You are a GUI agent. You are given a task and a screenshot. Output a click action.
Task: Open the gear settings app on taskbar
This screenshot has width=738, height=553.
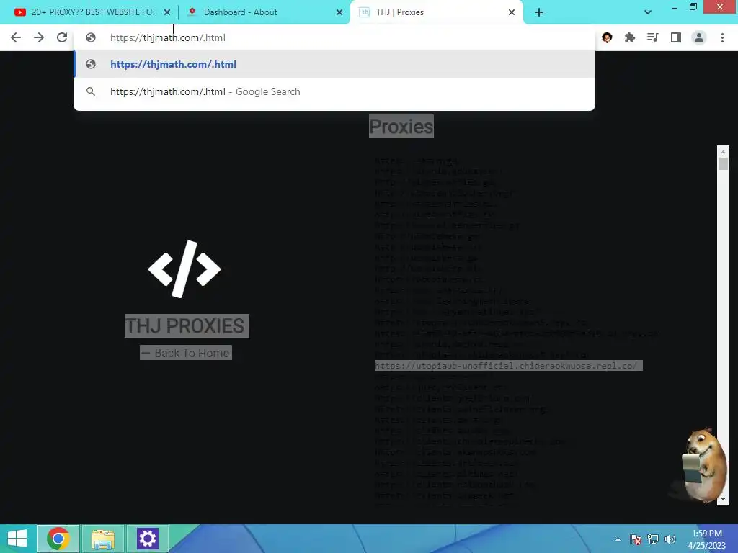click(147, 539)
